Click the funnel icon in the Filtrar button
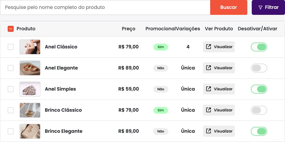 pos(260,7)
